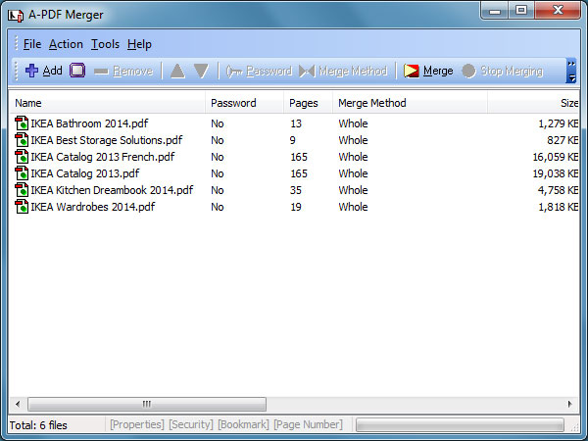Image resolution: width=588 pixels, height=441 pixels.
Task: Click the 19,038 KB size cell
Action: (x=556, y=173)
